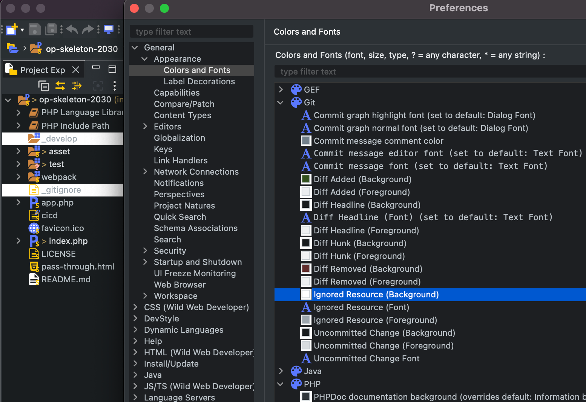The image size is (586, 402).
Task: Click the New wizard icon in toolbar
Action: (12, 29)
